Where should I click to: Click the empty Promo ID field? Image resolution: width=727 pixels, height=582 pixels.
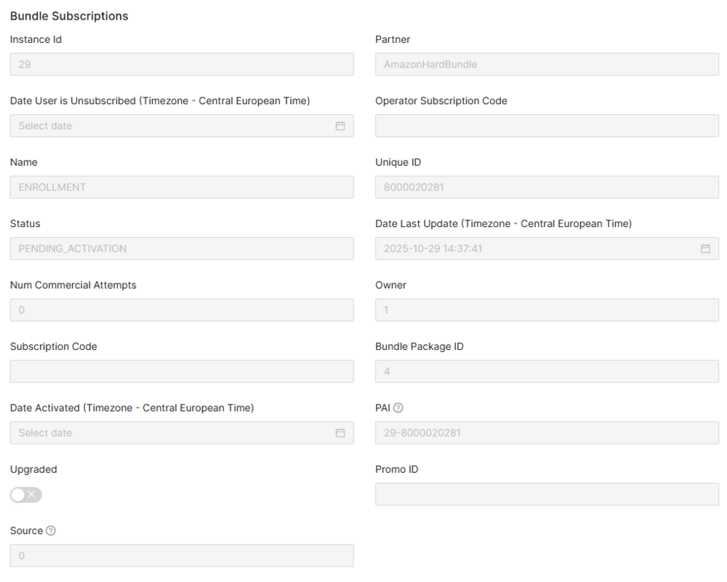[547, 494]
